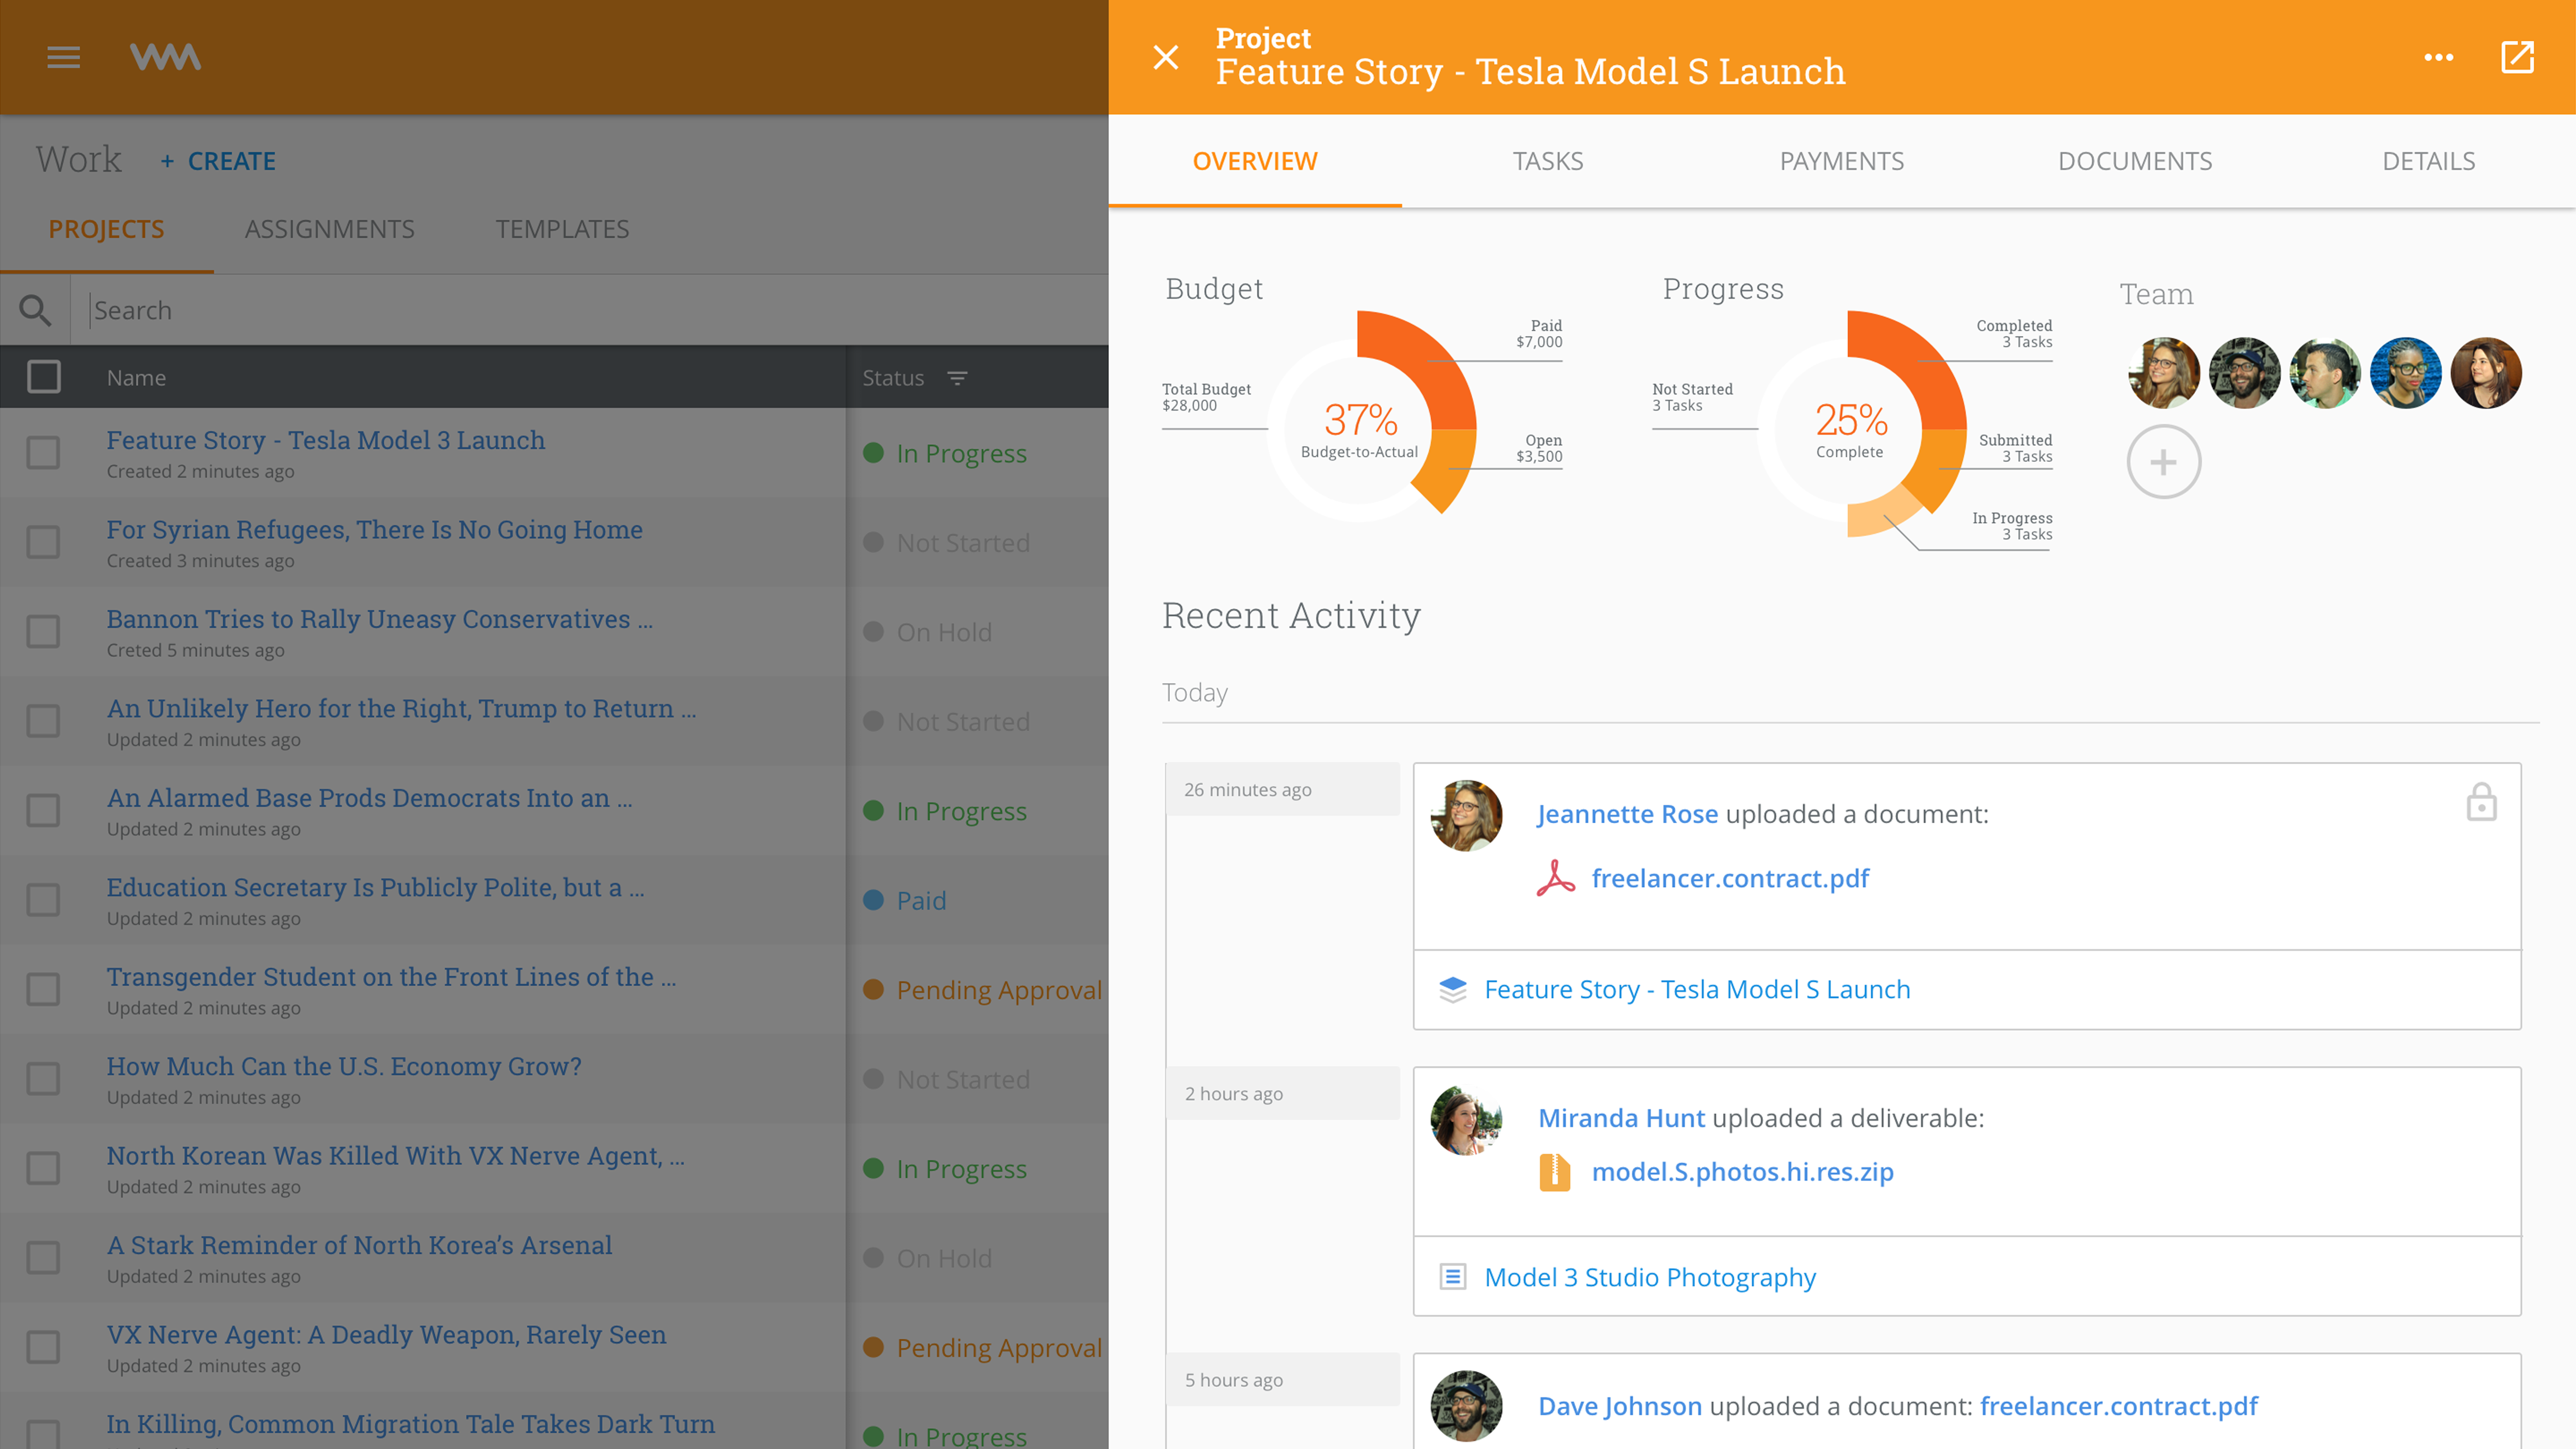Click the zip file icon for model.S.photos
Viewport: 2576px width, 1449px height.
tap(1554, 1172)
